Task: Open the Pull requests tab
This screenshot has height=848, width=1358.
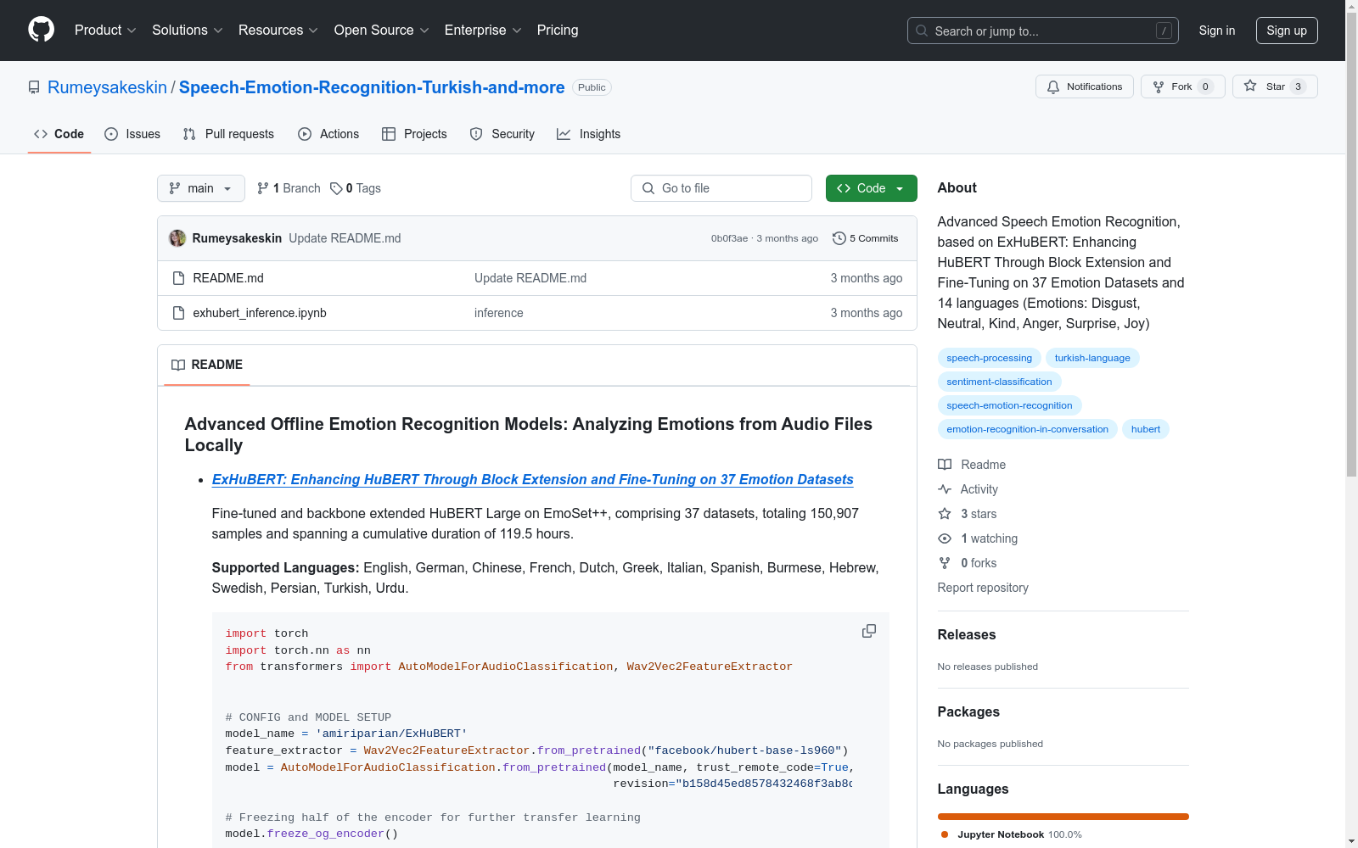Action: 228,134
